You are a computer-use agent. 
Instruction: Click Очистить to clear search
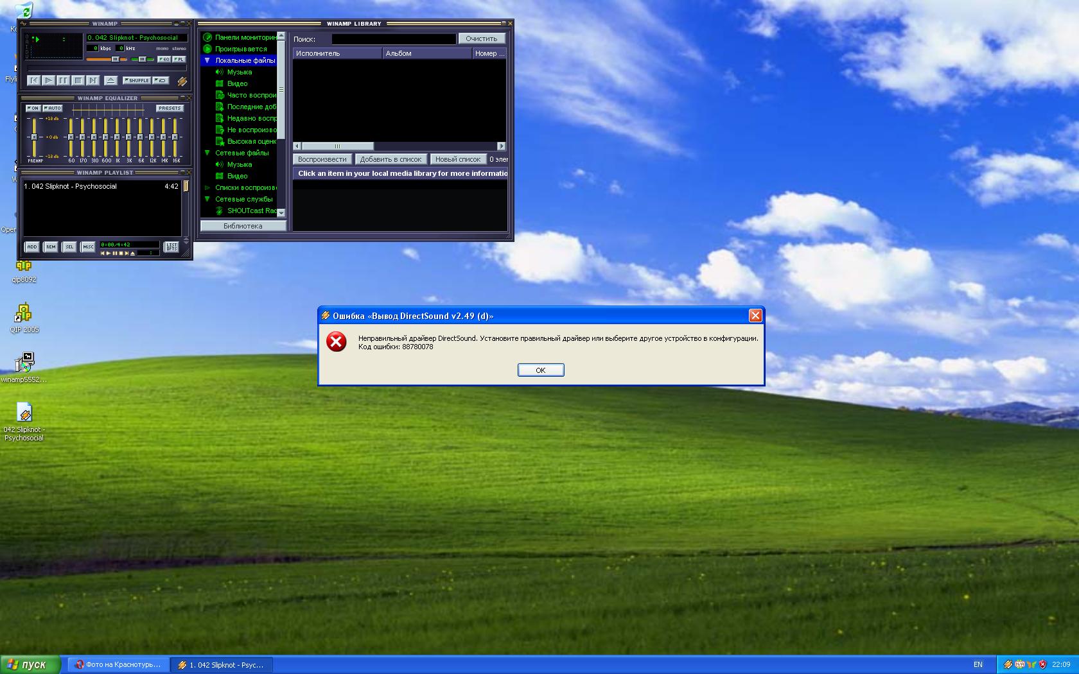[x=482, y=39]
